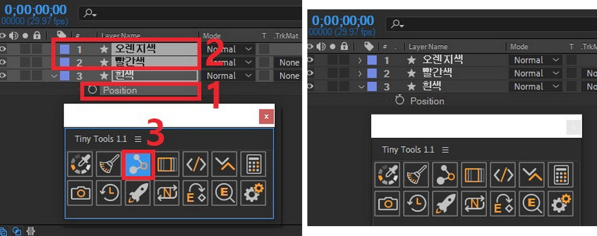Click the broom cleanup icon in left Tiny Tools panel

click(109, 164)
